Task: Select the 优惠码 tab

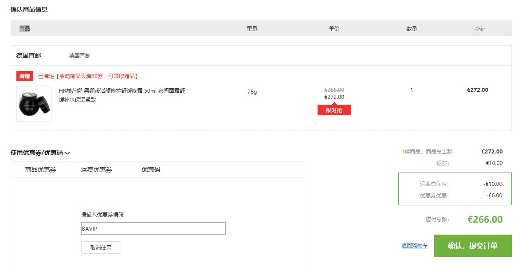Action: pos(151,169)
